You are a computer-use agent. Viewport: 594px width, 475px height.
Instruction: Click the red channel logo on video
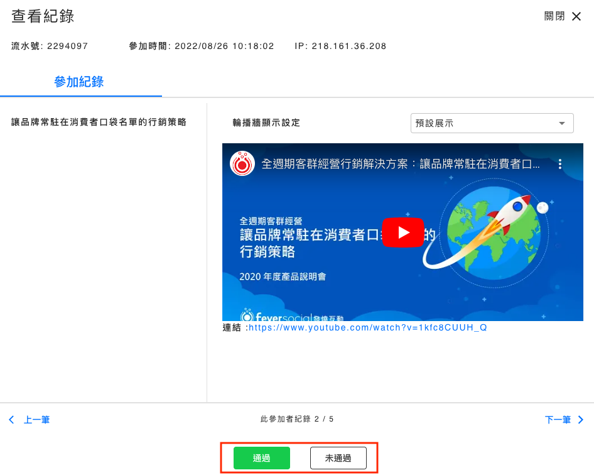(x=242, y=163)
